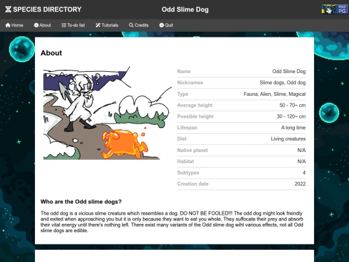This screenshot has height=262, width=349.
Task: Open the Tutorials menu item
Action: tap(107, 25)
